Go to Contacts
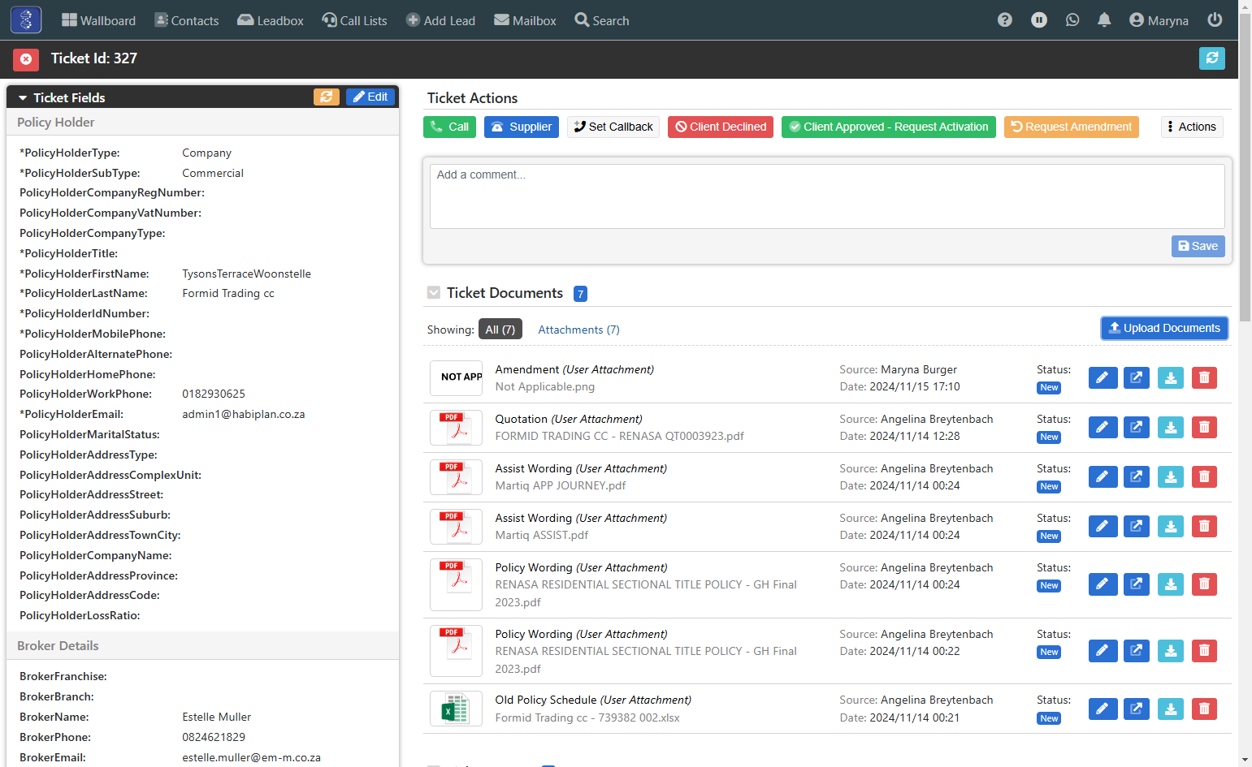1252x767 pixels. (187, 20)
